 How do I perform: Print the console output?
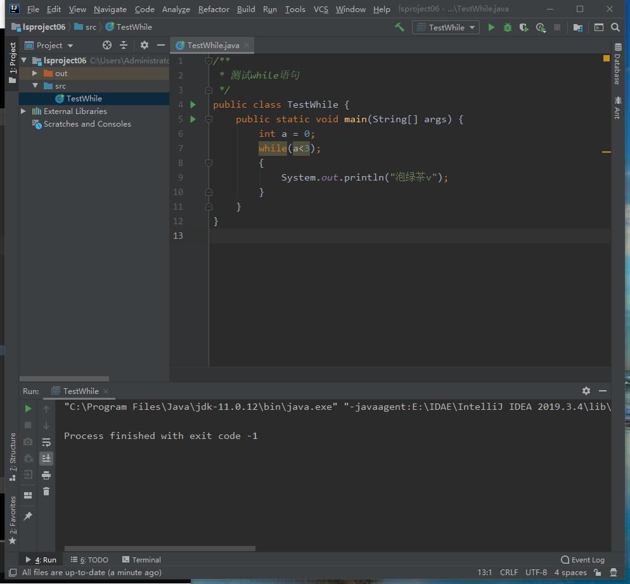coord(46,475)
